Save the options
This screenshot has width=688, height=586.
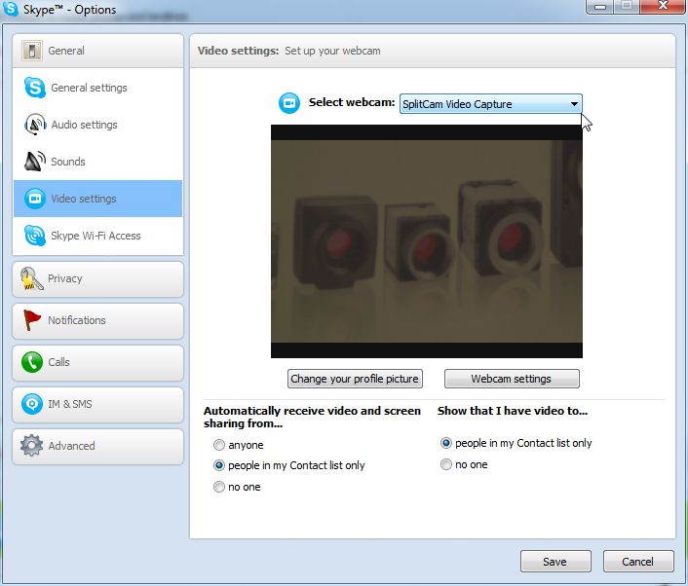pos(555,562)
